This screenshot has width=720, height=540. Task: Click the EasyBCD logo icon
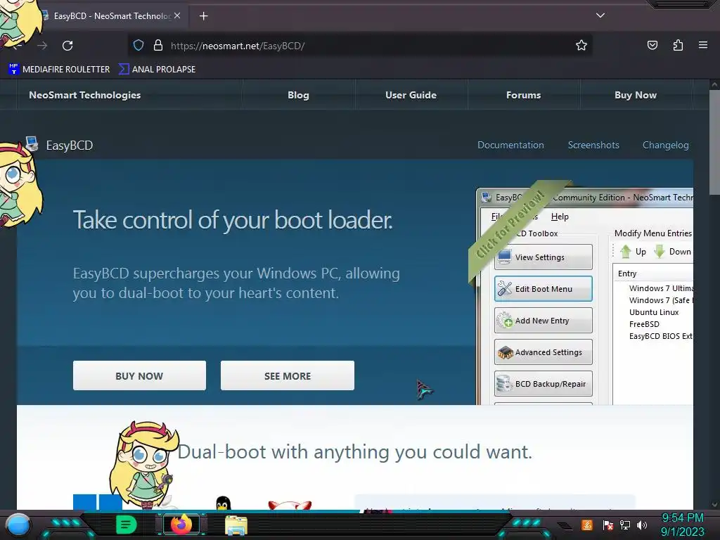[x=32, y=143]
